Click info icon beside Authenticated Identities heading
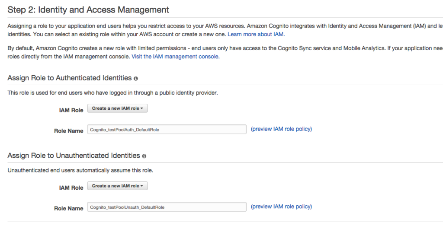This screenshot has width=443, height=245. [x=135, y=79]
